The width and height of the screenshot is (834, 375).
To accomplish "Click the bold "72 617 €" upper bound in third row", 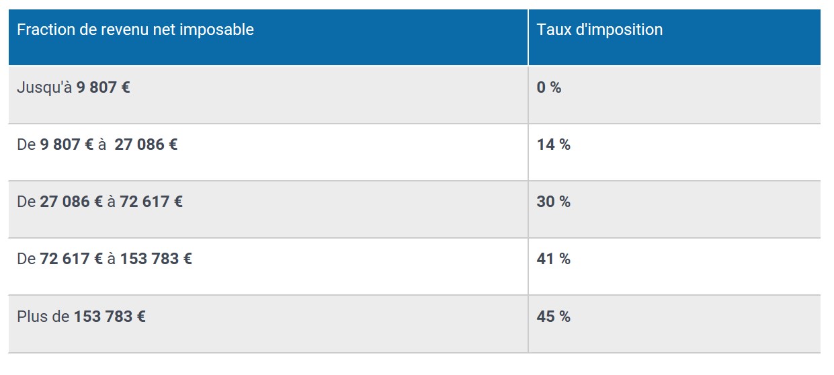I will point(151,202).
